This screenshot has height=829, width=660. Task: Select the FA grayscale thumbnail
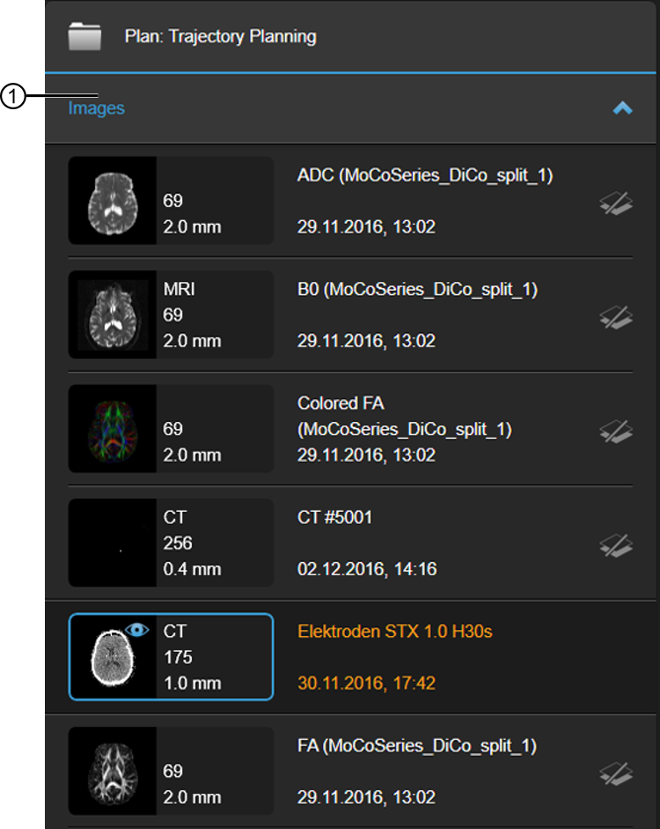tap(113, 771)
